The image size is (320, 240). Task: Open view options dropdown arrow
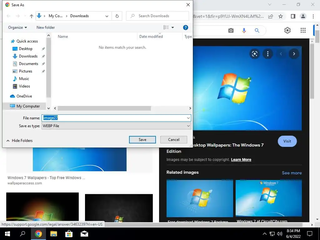(172, 27)
